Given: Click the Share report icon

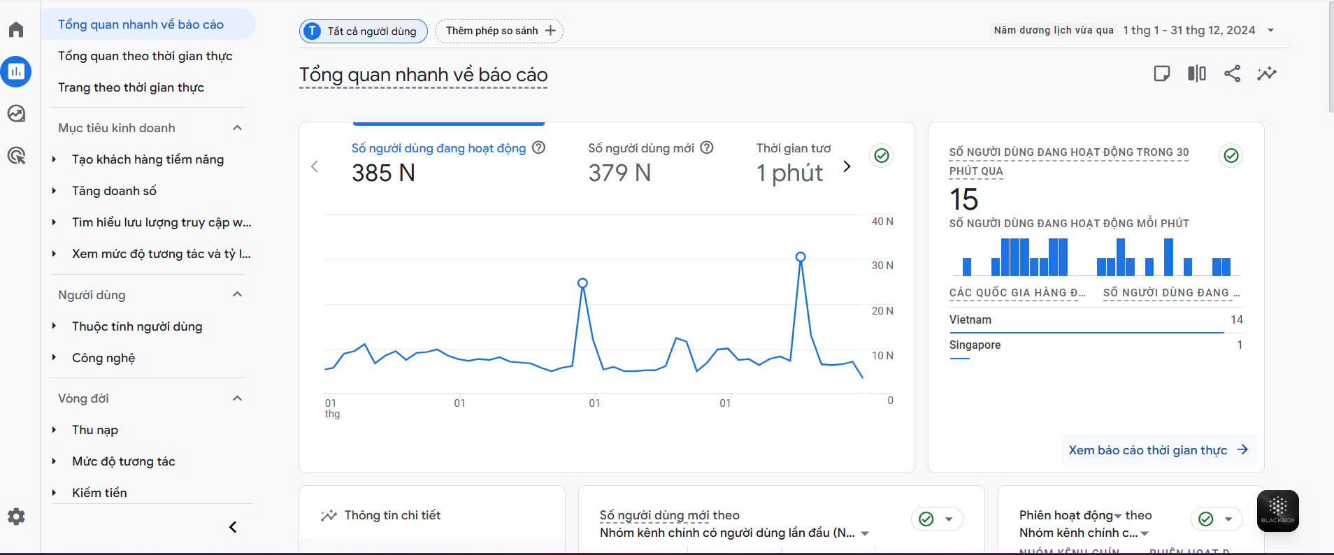Looking at the screenshot, I should (1232, 73).
